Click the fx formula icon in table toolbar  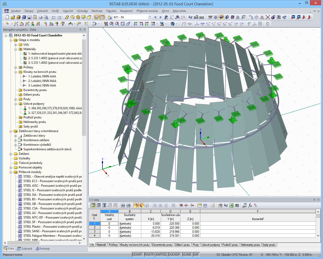[x=250, y=205]
